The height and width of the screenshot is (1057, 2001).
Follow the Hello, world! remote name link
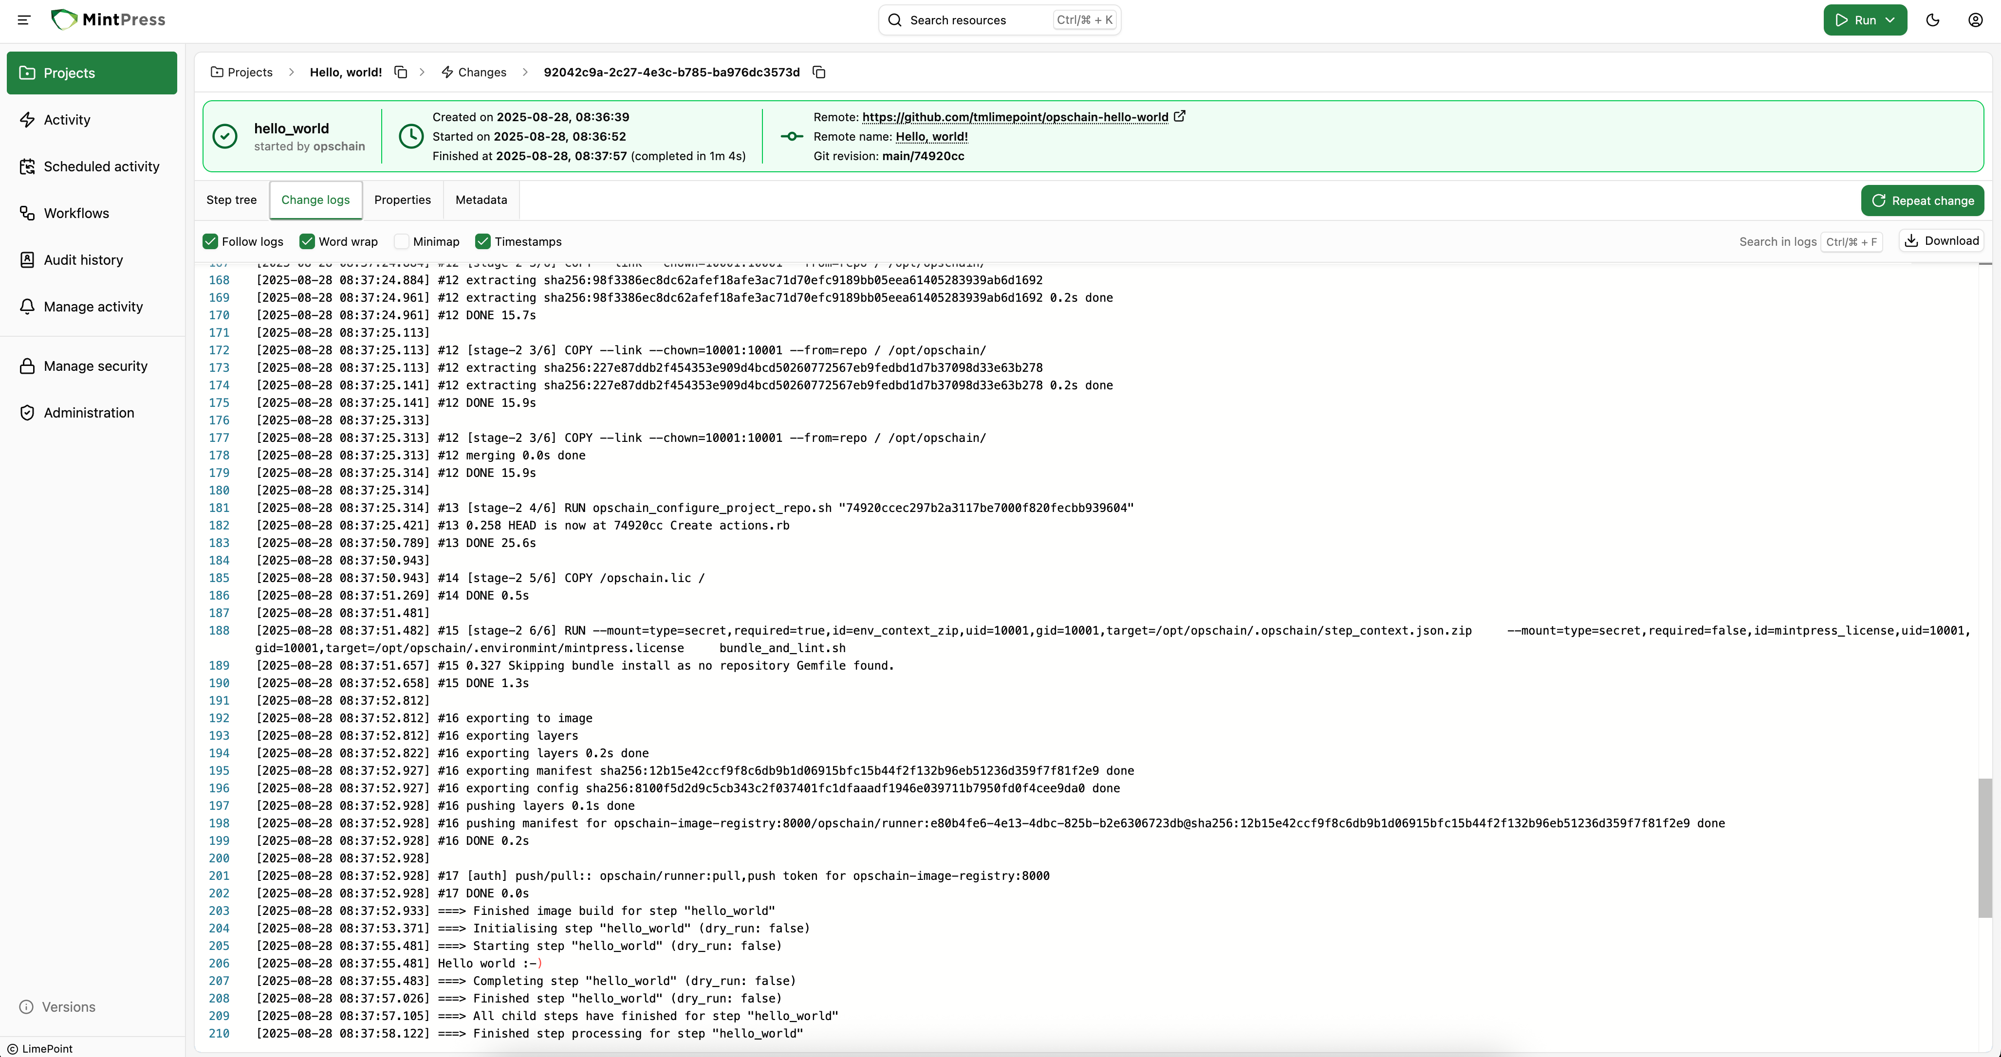click(x=931, y=136)
